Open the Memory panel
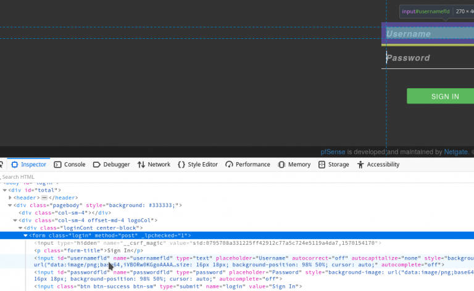The height and width of the screenshot is (291, 474). (294, 165)
